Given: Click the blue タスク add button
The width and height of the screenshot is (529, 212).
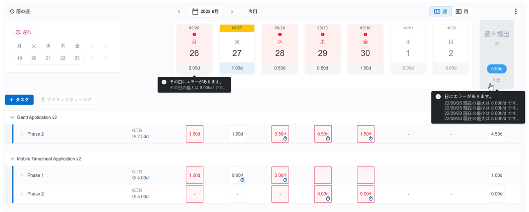Looking at the screenshot, I should 19,100.
